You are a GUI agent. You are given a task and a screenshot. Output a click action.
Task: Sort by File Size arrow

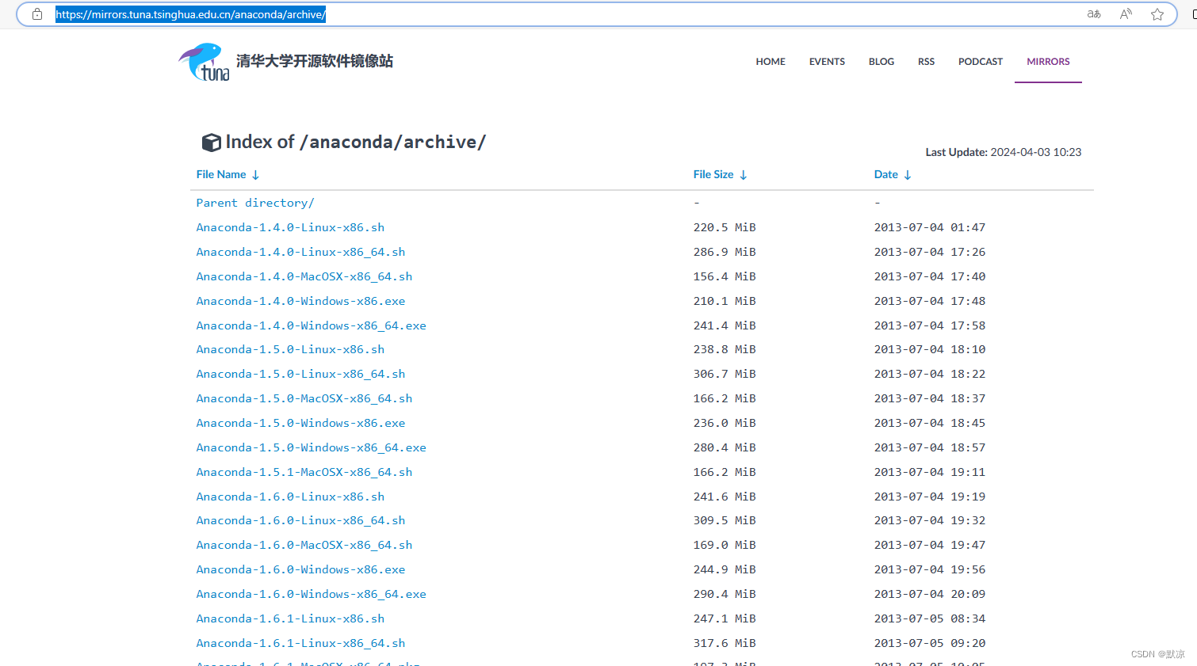744,175
